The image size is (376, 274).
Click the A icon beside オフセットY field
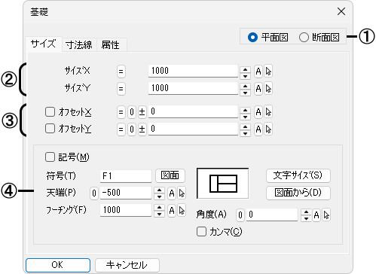tap(258, 129)
